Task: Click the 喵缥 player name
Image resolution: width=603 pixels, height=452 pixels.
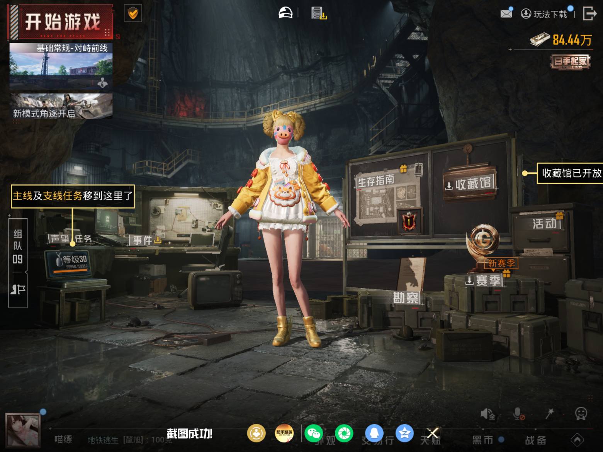Action: click(x=63, y=439)
